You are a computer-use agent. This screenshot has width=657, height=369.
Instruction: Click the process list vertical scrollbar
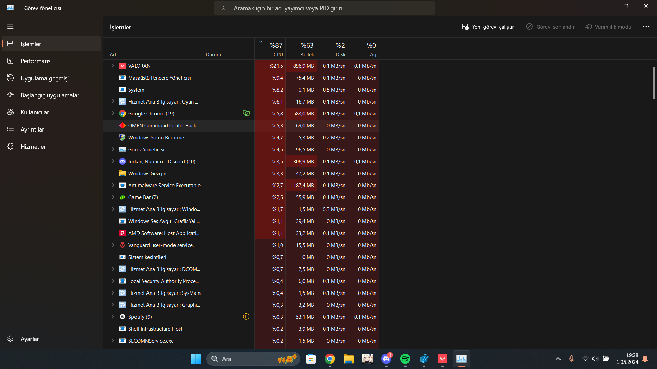point(653,83)
